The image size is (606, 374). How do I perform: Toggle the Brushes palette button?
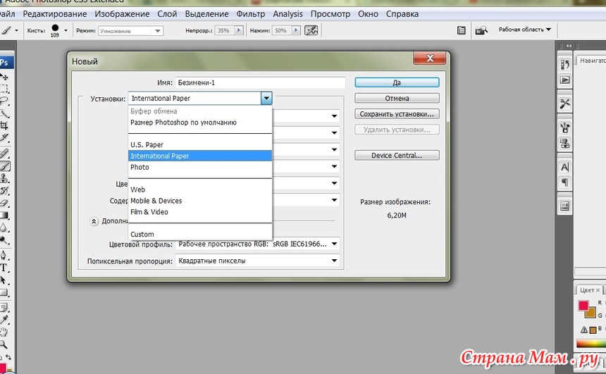[461, 30]
